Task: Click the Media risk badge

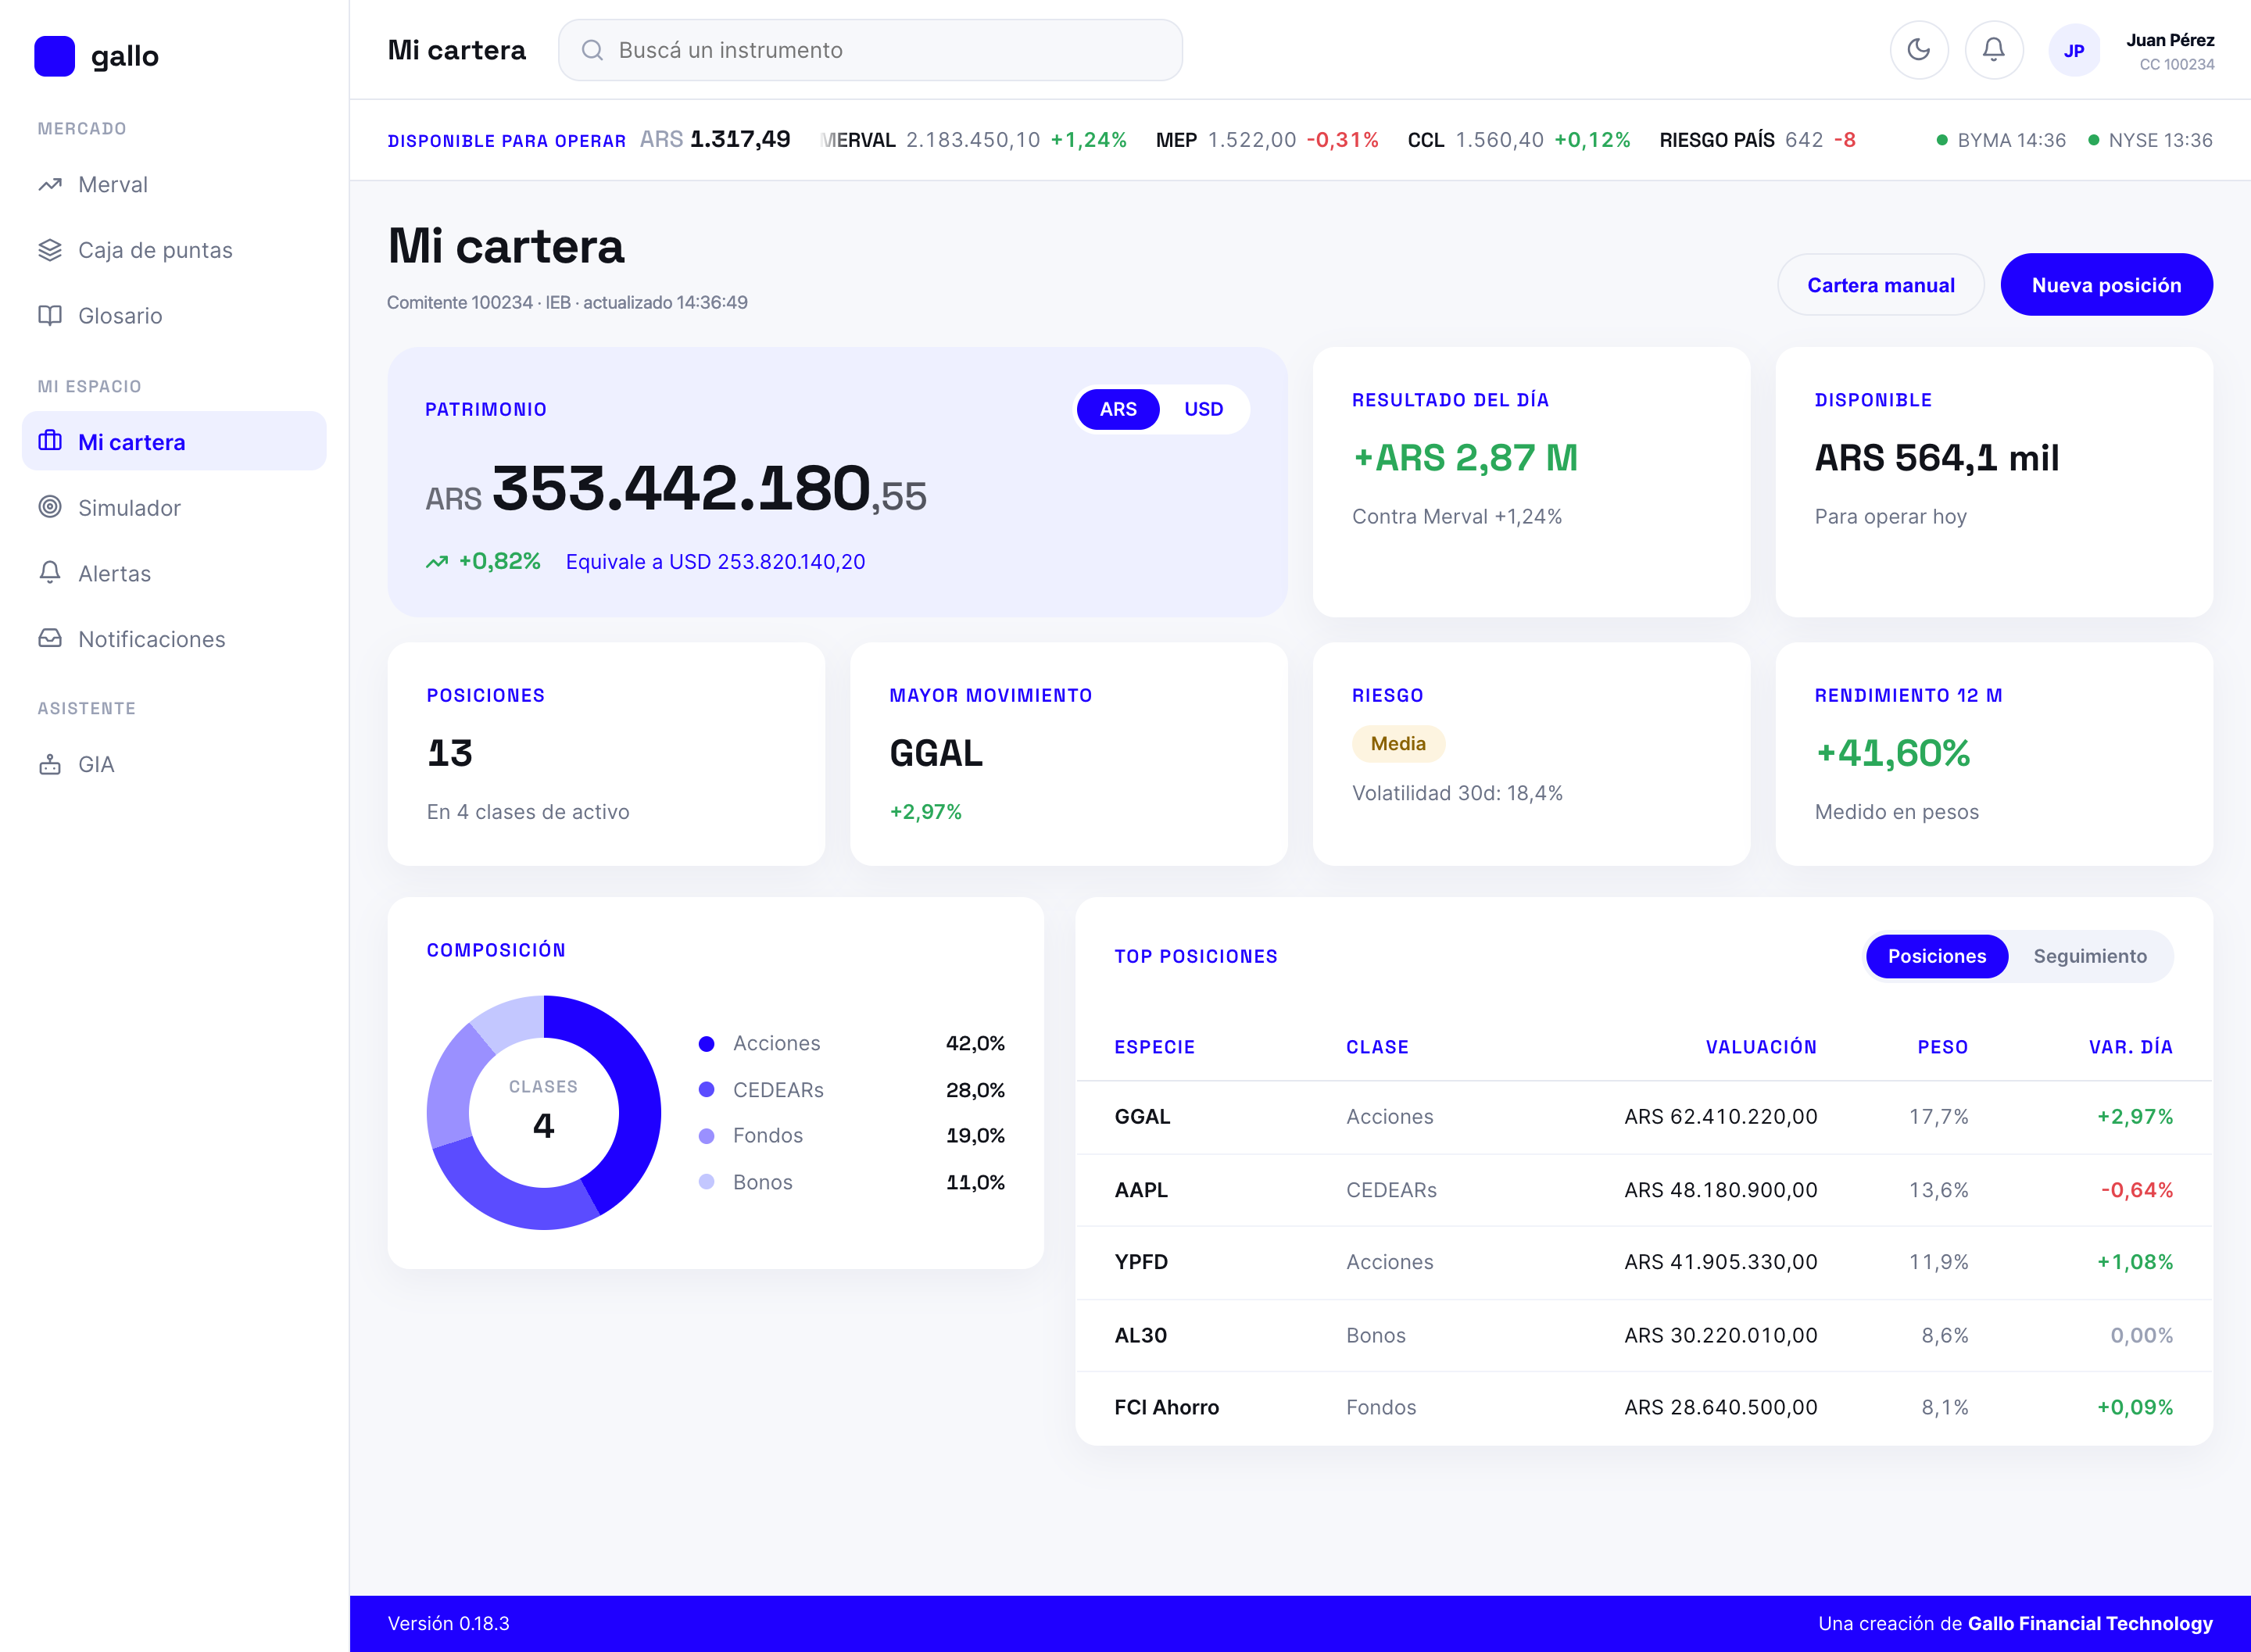Action: [x=1398, y=744]
